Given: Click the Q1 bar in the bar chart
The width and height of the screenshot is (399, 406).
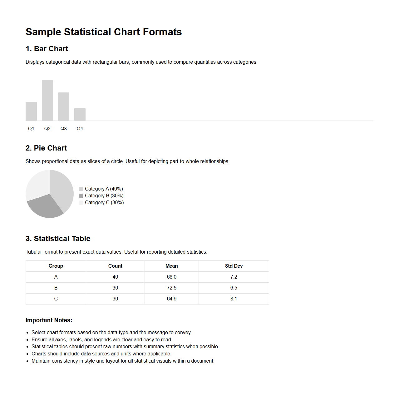Looking at the screenshot, I should tap(31, 111).
